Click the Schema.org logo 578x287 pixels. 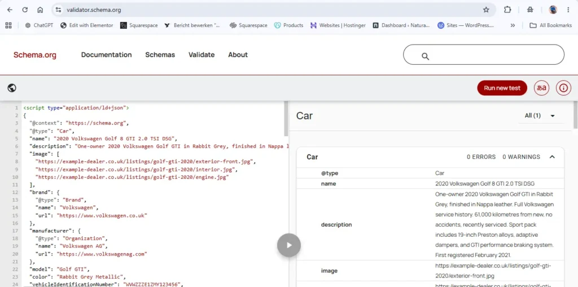(x=35, y=55)
